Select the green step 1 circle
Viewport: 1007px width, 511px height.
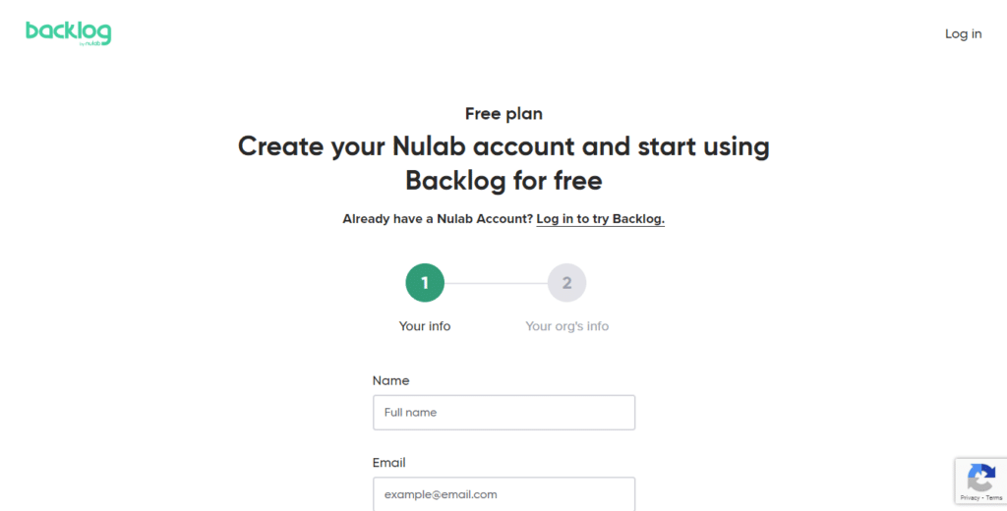click(x=425, y=282)
